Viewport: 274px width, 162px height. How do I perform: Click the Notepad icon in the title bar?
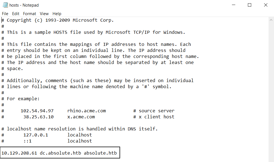click(5, 5)
